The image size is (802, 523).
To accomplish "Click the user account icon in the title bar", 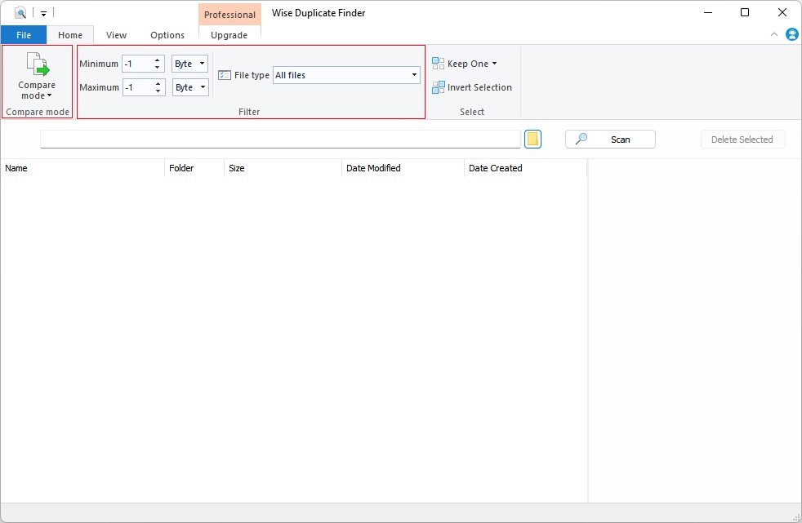I will (791, 34).
